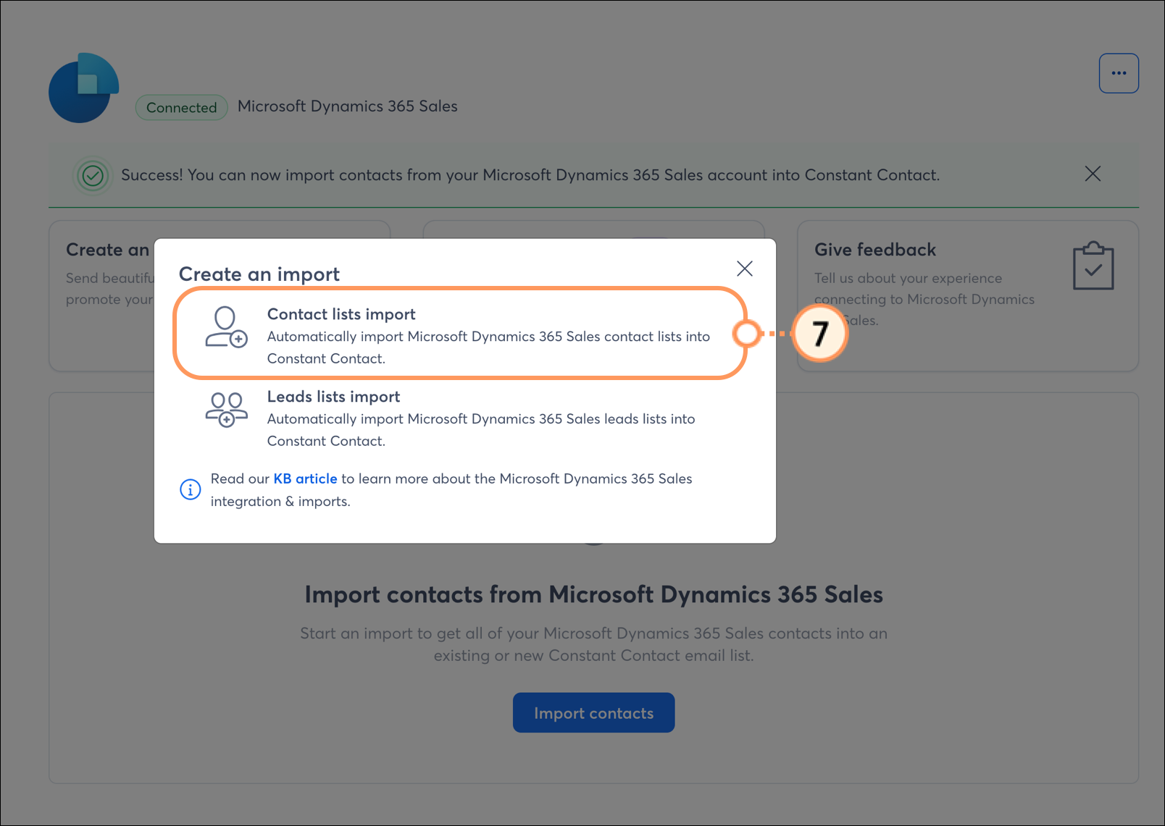
Task: Click 'Microsoft Dynamics 365 Sales' title text
Action: (x=348, y=106)
